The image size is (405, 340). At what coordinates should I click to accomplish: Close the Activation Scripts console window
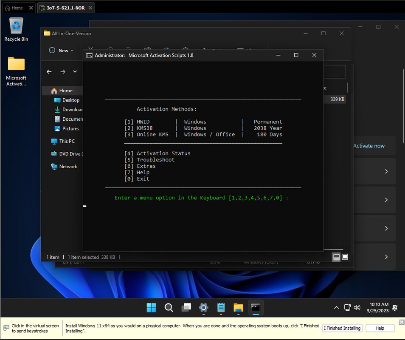coord(314,55)
